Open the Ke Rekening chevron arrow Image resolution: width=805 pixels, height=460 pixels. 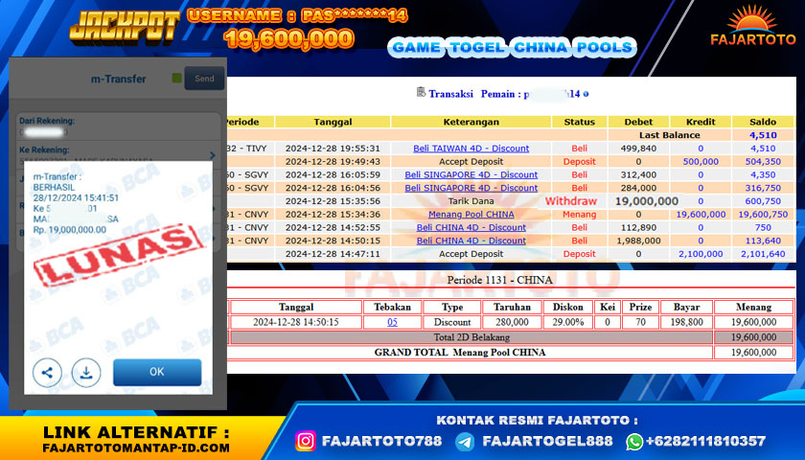213,155
